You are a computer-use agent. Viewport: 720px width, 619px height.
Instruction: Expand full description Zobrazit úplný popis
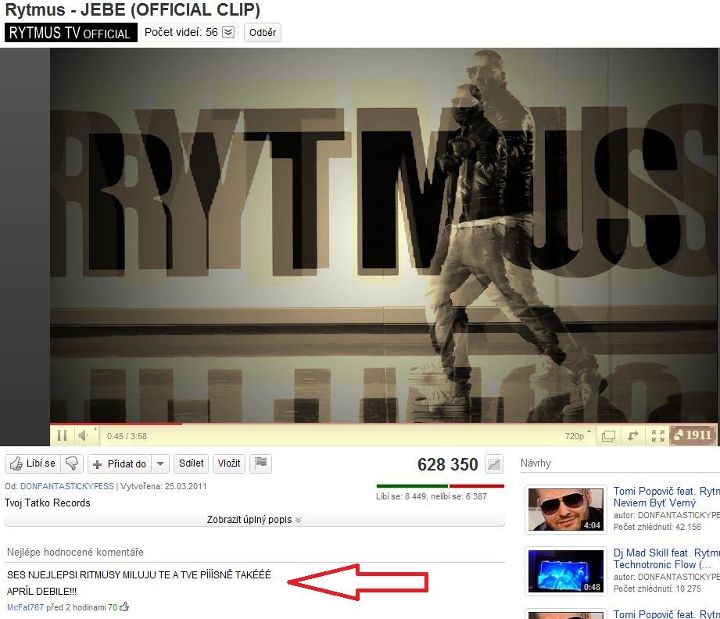254,520
